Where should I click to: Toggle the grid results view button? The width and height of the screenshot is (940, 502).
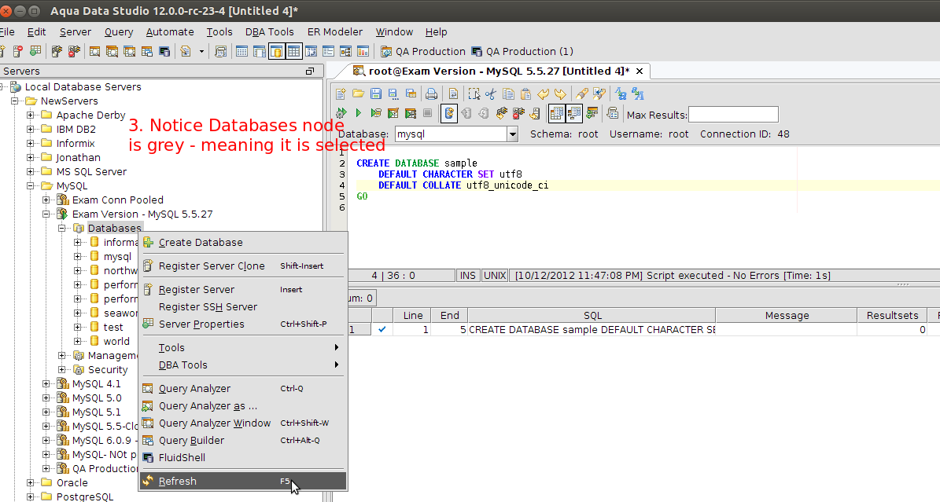[x=556, y=112]
